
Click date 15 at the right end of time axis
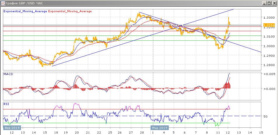point(261,132)
